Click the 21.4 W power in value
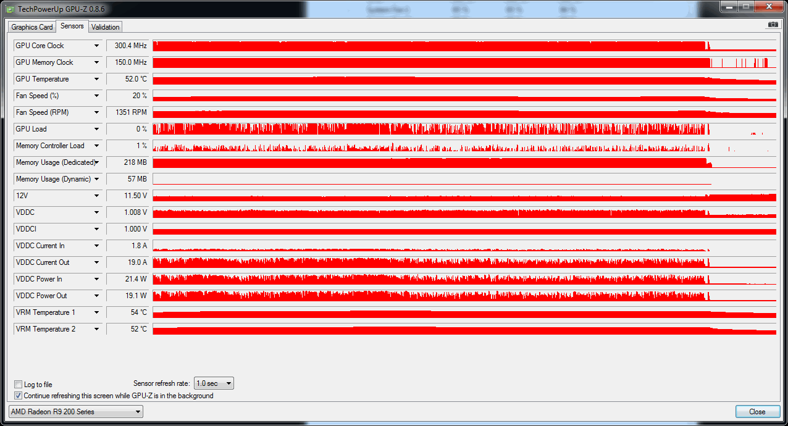 coord(128,279)
